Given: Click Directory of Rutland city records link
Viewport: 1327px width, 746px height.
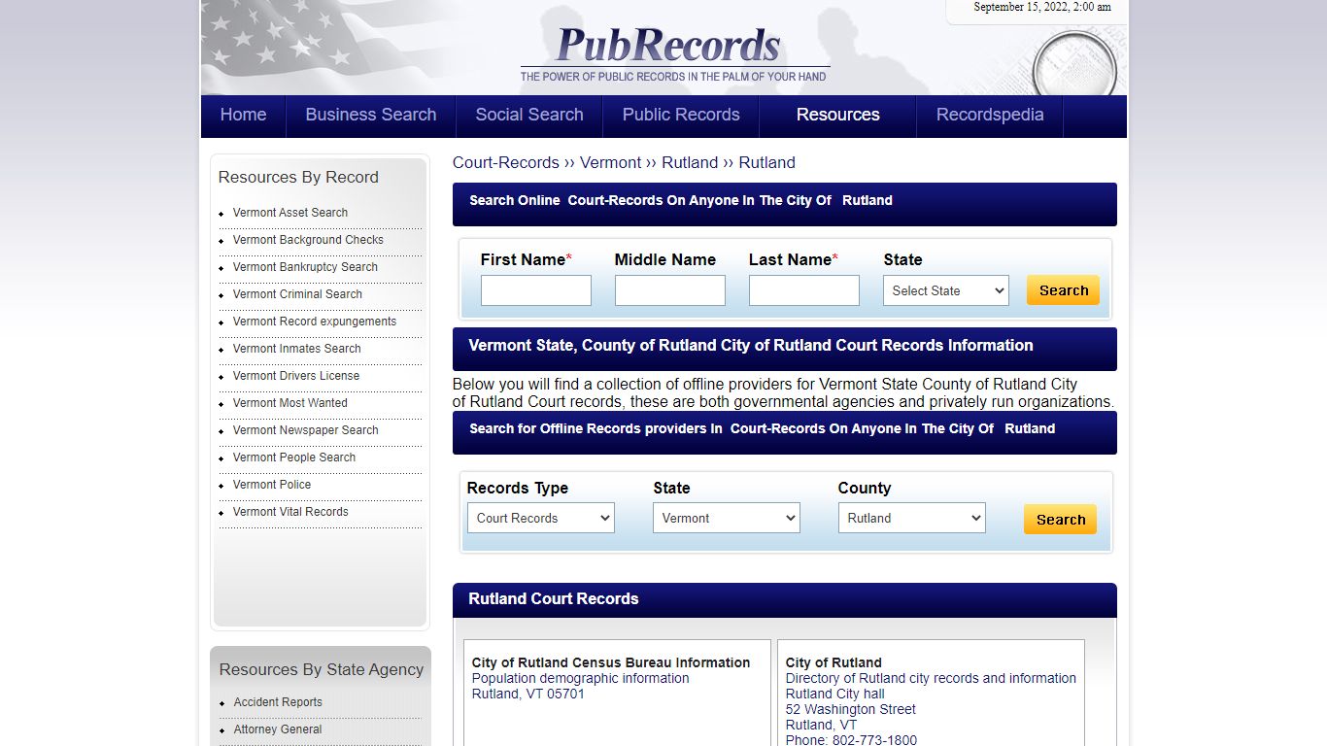Looking at the screenshot, I should coord(931,678).
